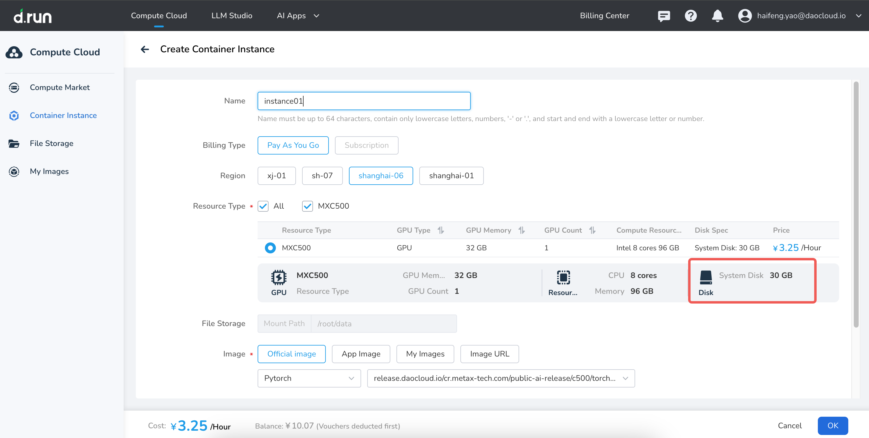Uncheck the All resource type checkbox
This screenshot has height=438, width=869.
pyautogui.click(x=263, y=206)
